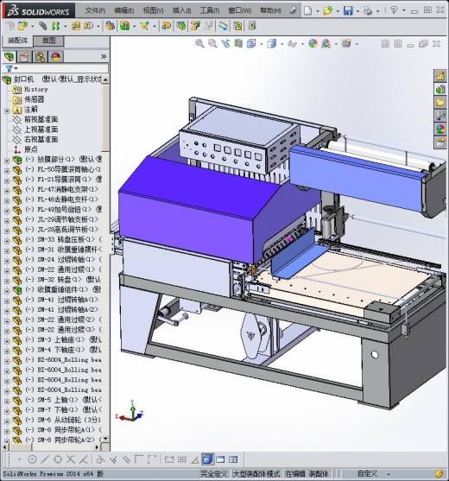Select the 上视基准面 plane
Screen dimensions: 449x481
(41, 130)
